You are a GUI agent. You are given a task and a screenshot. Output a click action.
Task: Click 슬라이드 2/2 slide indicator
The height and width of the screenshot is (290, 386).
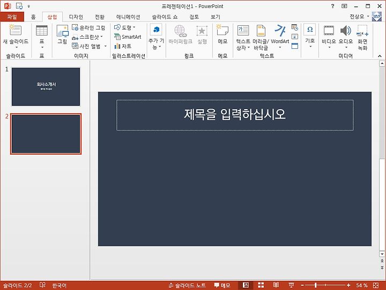17,285
